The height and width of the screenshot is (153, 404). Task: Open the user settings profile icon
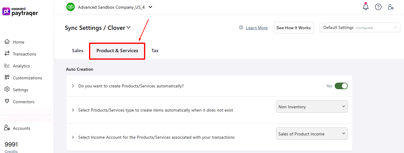[x=391, y=7]
